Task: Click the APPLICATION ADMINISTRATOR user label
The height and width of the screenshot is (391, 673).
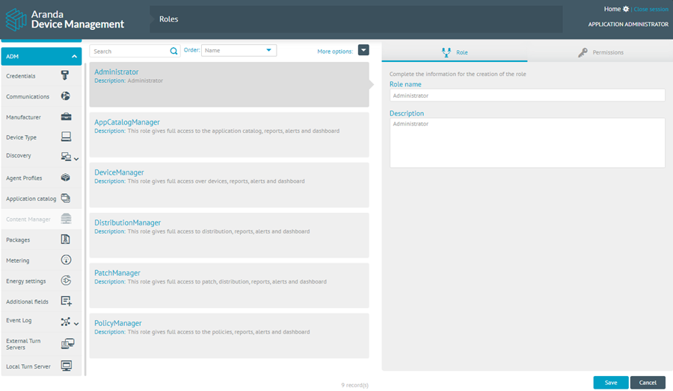Action: tap(628, 25)
